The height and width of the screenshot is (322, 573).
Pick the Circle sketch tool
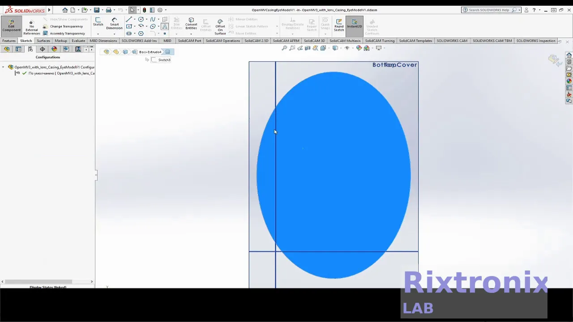tap(141, 19)
